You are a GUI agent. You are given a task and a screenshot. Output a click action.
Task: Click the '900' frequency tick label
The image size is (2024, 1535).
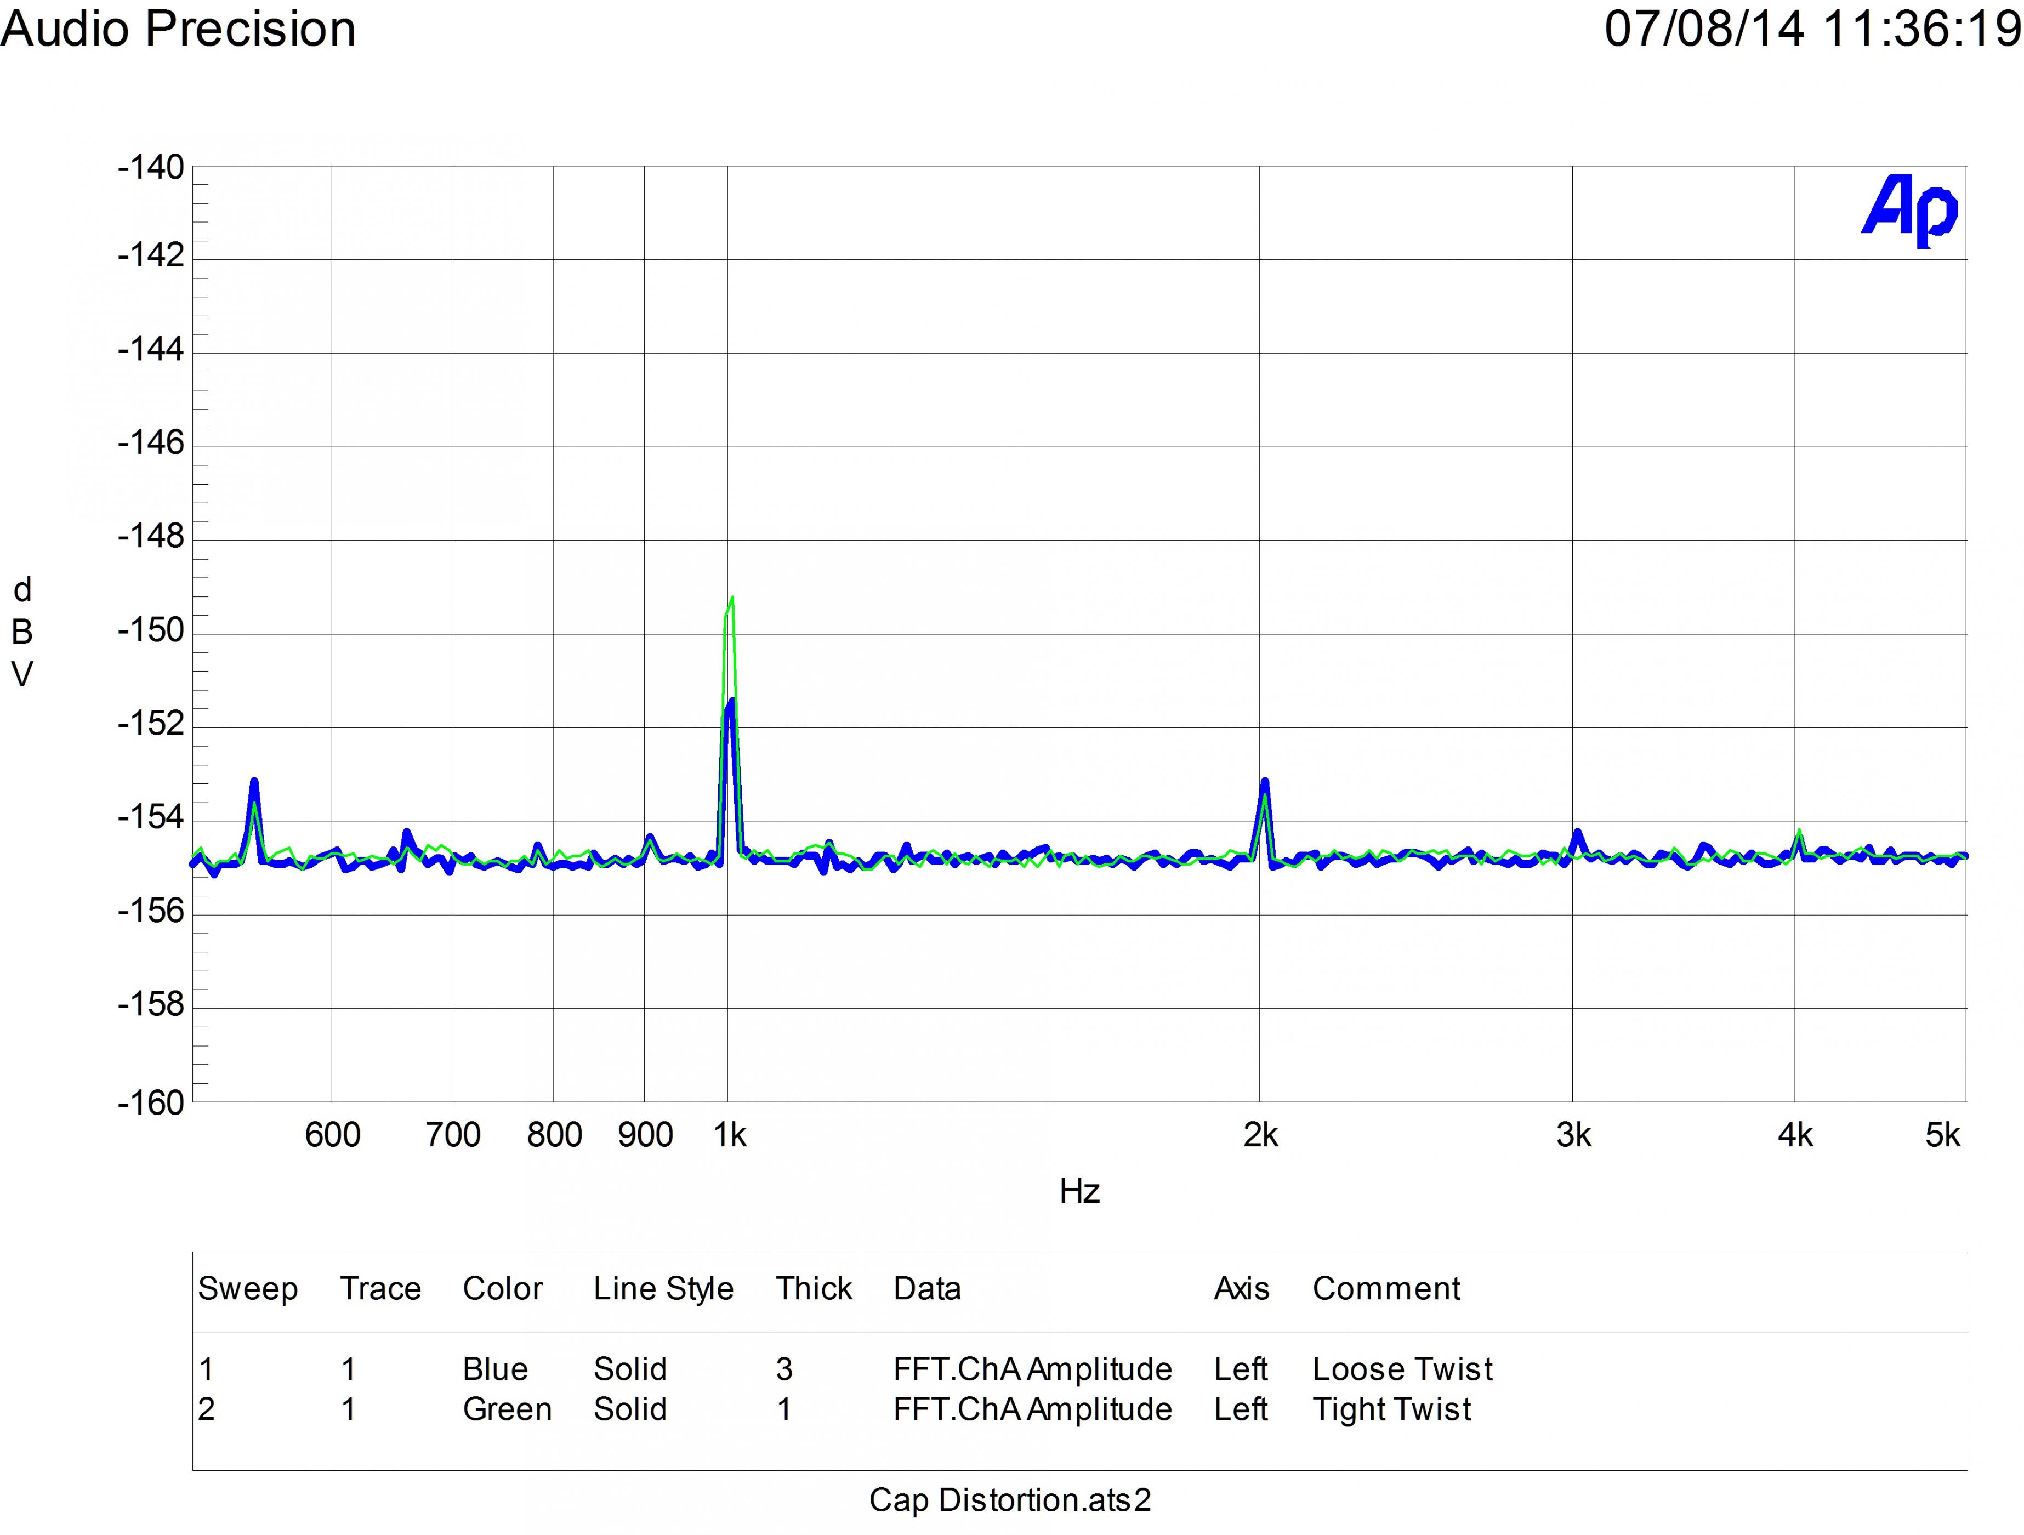pyautogui.click(x=645, y=1135)
